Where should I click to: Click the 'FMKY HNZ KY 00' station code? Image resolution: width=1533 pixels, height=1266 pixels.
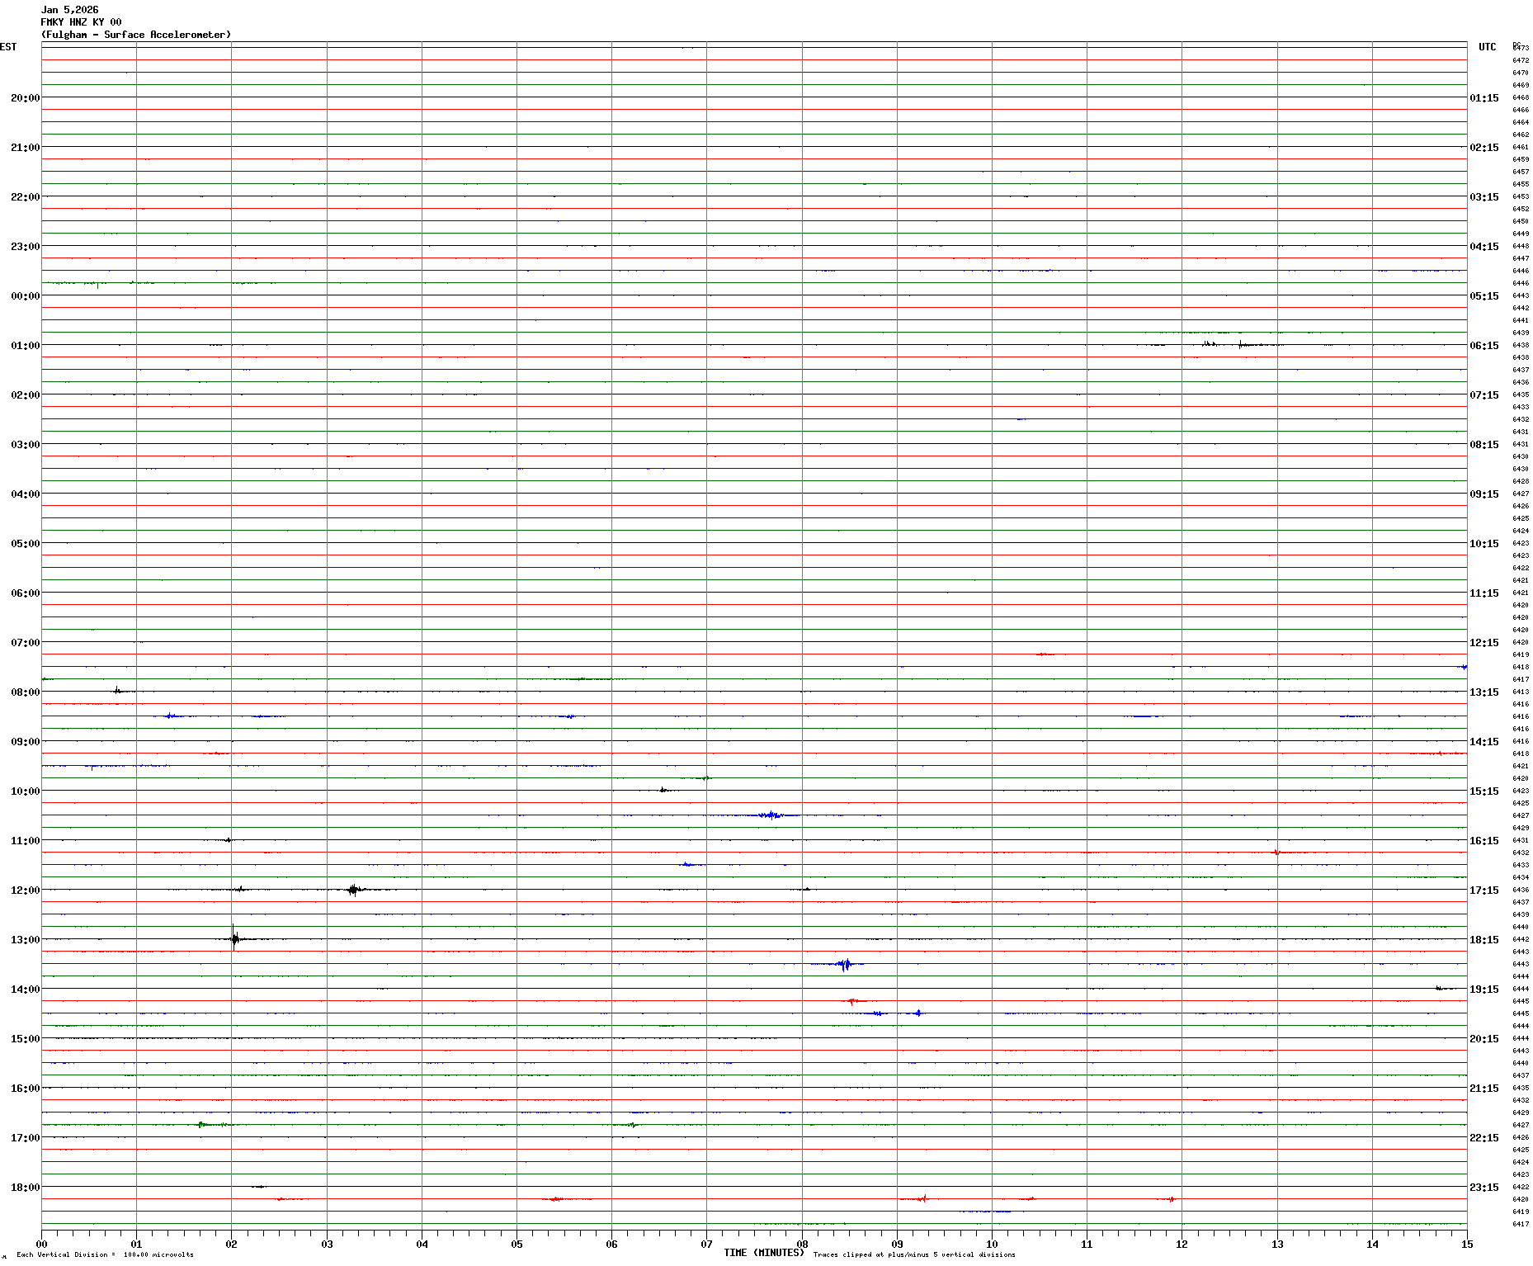click(81, 22)
